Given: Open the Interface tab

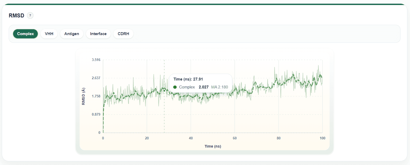Looking at the screenshot, I should [x=98, y=34].
